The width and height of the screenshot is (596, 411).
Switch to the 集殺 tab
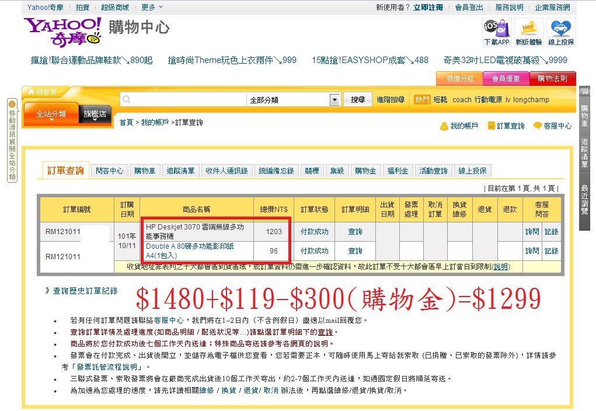tap(337, 170)
